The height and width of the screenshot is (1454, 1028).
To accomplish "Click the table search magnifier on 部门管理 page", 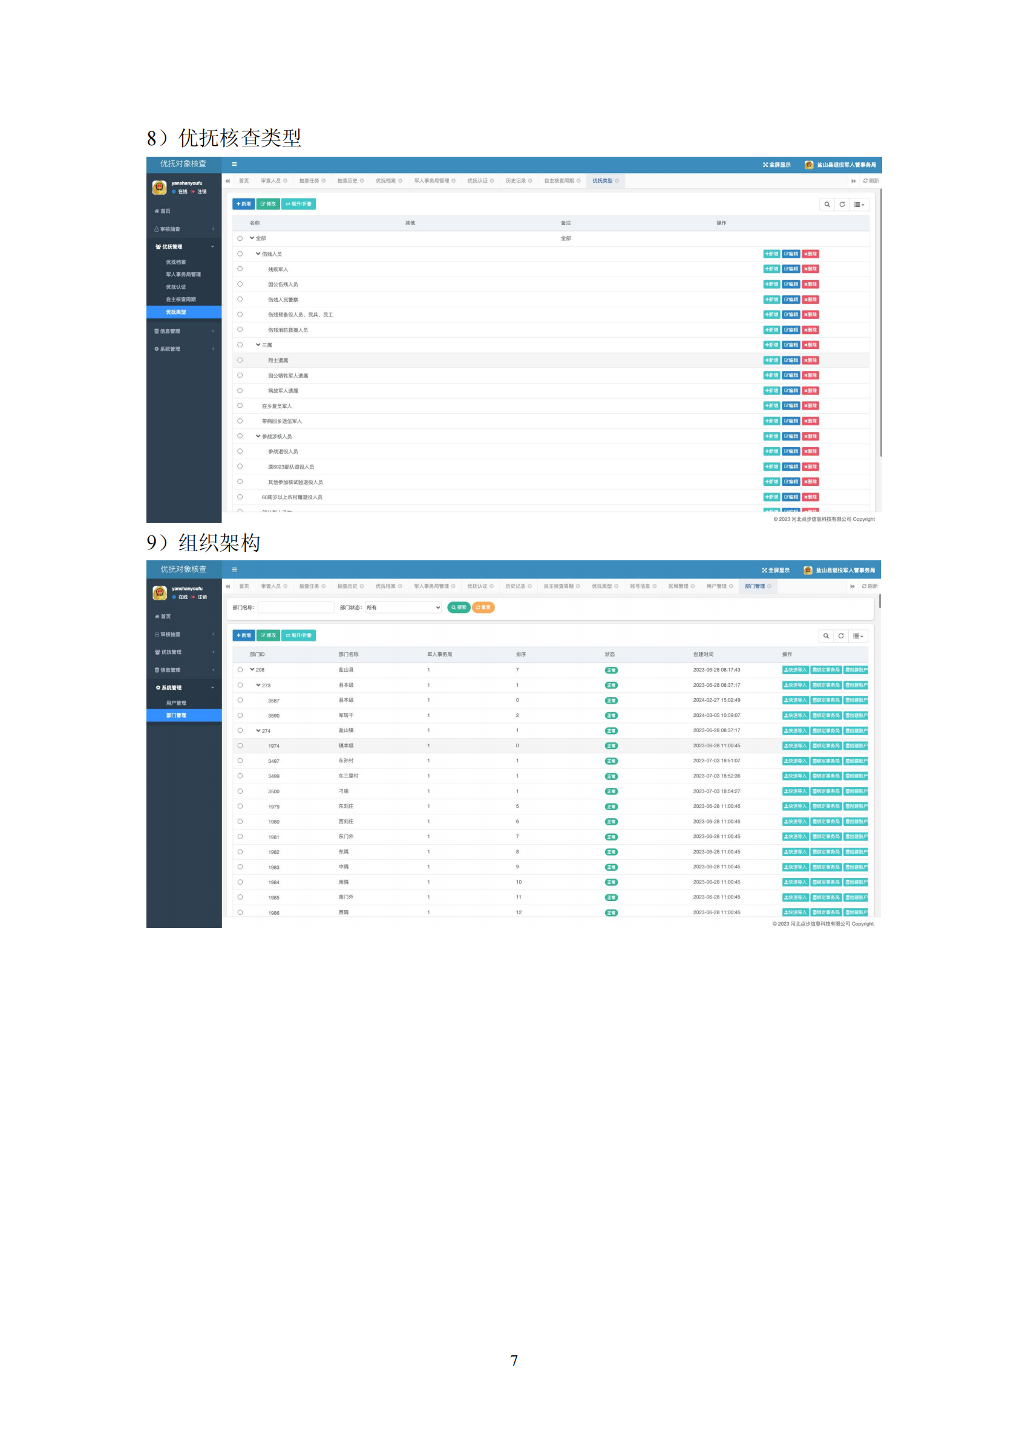I will coord(825,636).
